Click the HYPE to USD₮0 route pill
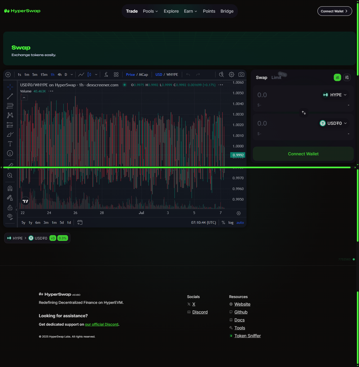 click(37, 238)
